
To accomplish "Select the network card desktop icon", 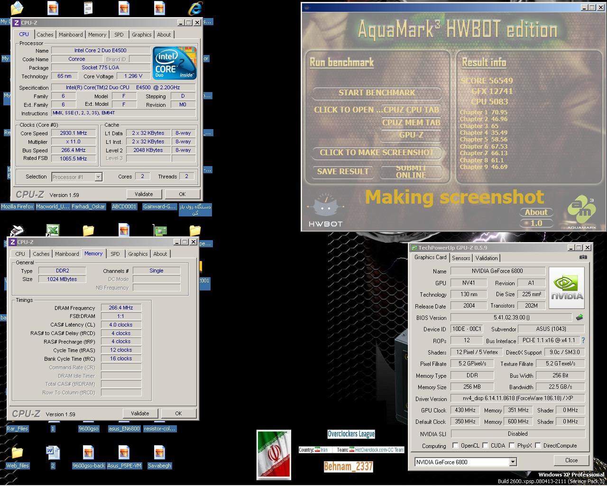I will point(160,231).
